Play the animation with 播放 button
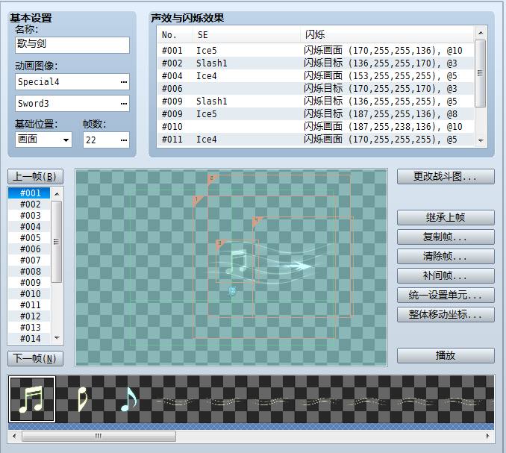Viewport: 506px width, 453px height. point(446,355)
